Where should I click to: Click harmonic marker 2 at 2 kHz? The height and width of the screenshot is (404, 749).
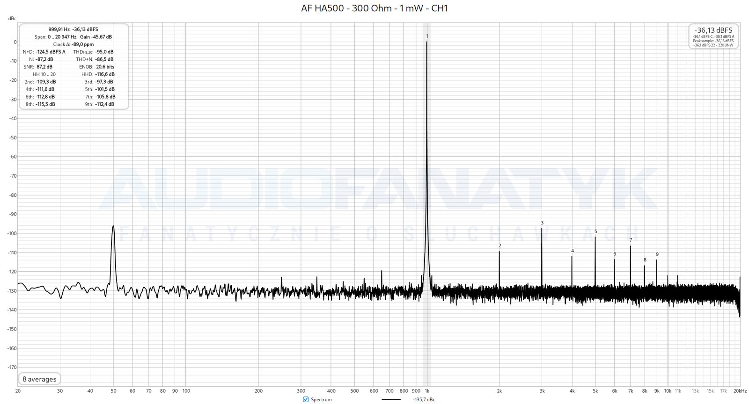click(499, 245)
